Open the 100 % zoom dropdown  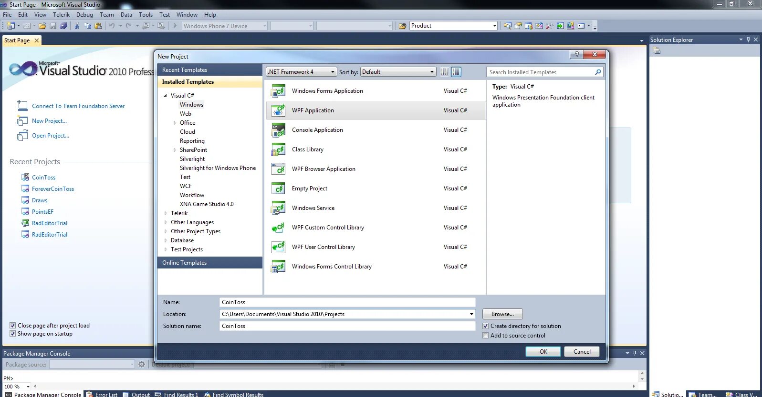tap(28, 387)
